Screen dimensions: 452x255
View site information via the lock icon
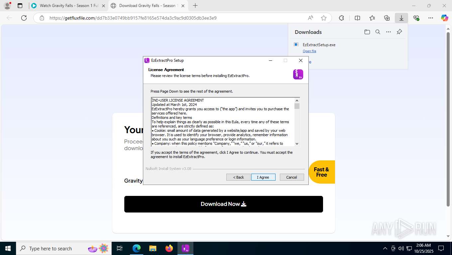click(x=42, y=18)
